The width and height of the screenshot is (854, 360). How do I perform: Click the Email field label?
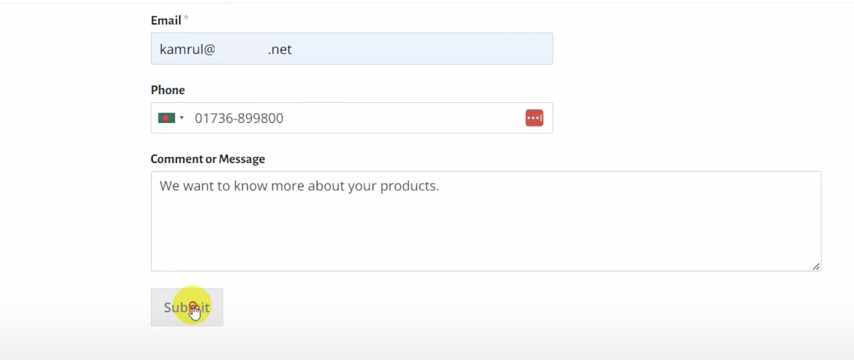pyautogui.click(x=166, y=21)
